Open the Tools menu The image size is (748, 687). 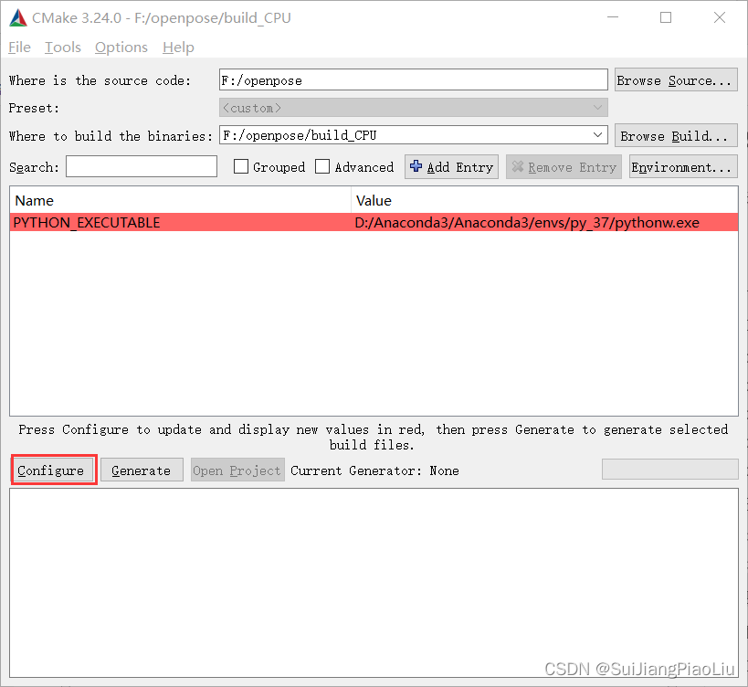63,48
